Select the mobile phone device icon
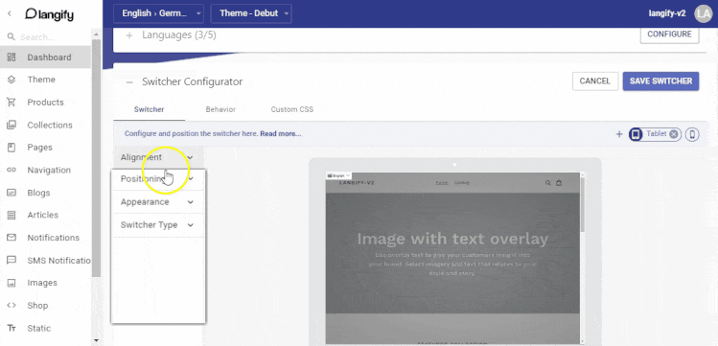Viewport: 718px width, 346px height. click(692, 134)
